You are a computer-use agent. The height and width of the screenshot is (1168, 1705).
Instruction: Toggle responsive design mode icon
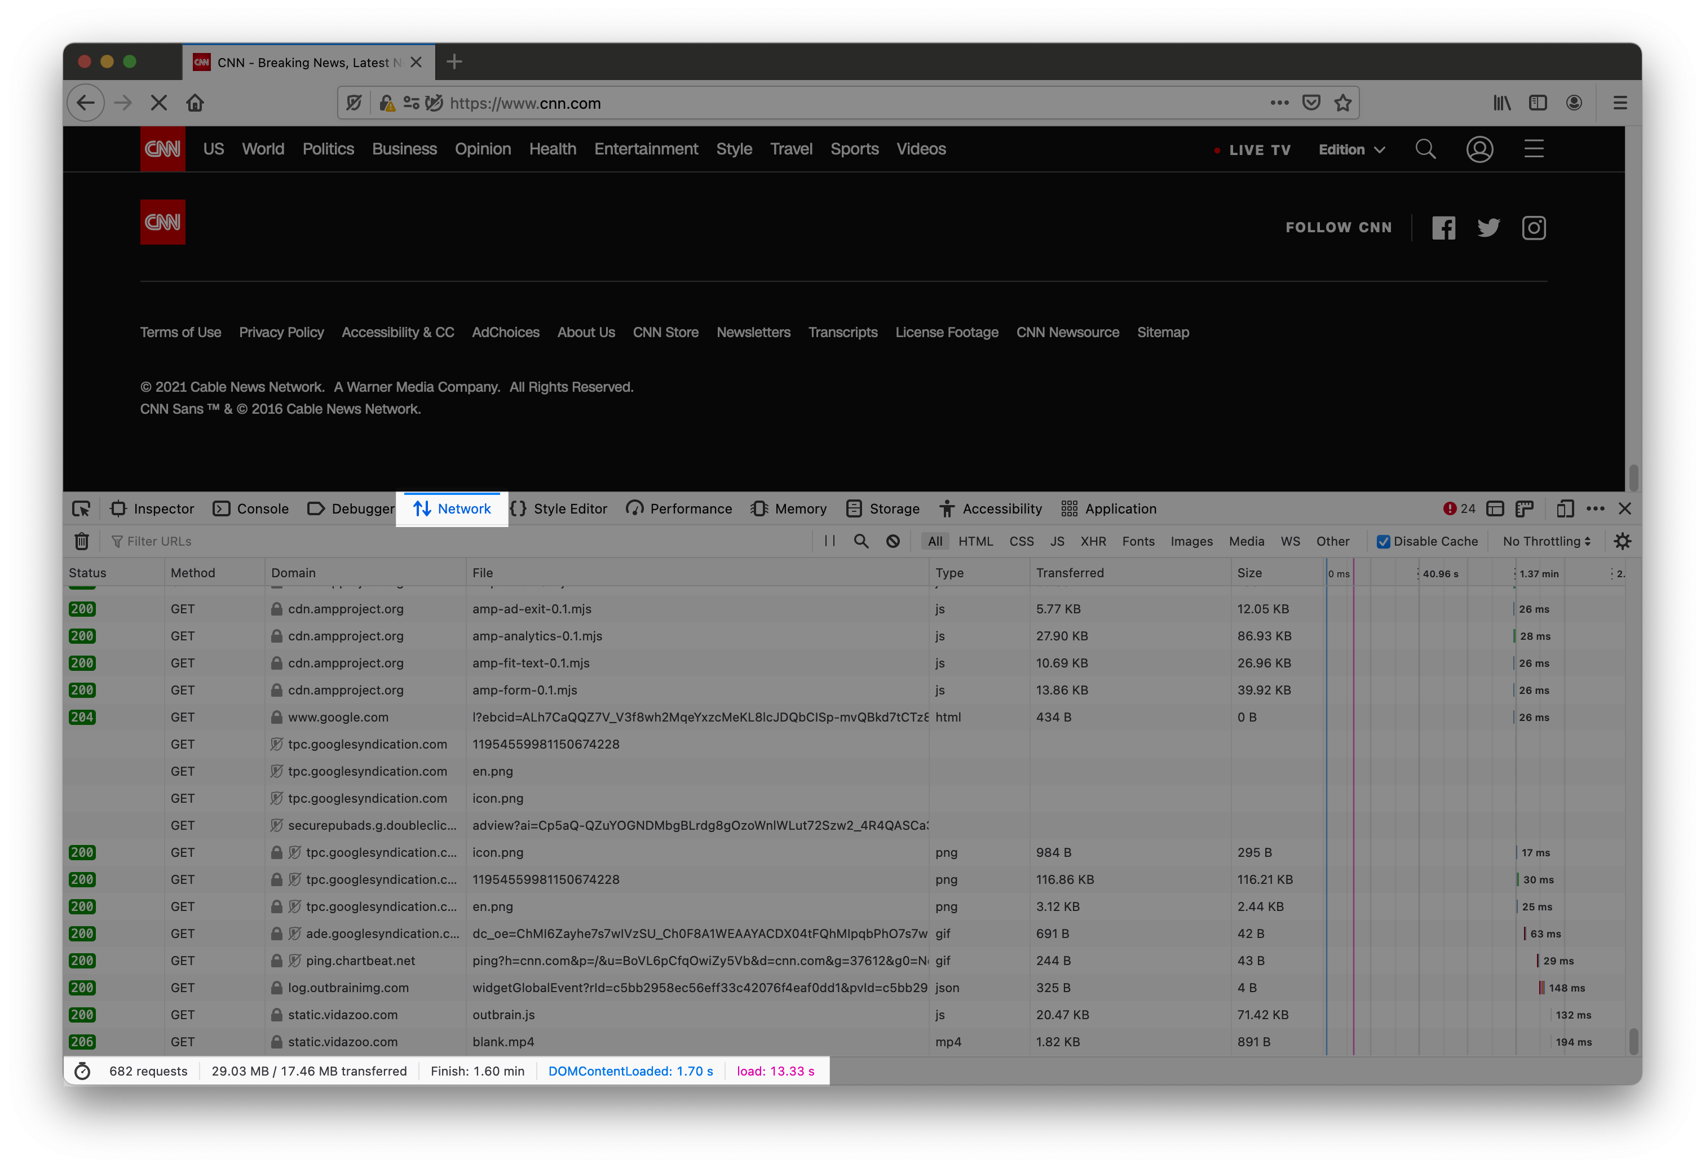point(1564,509)
